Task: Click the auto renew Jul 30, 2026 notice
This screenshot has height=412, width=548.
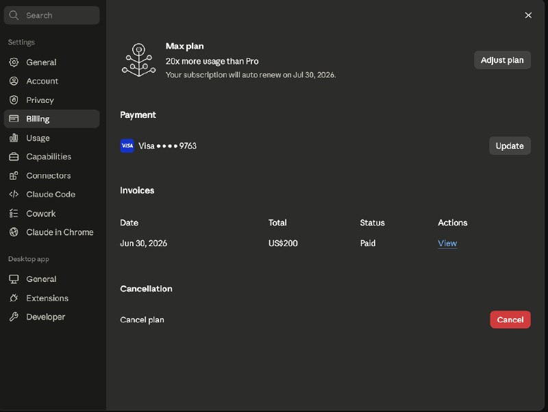Action: pos(251,75)
